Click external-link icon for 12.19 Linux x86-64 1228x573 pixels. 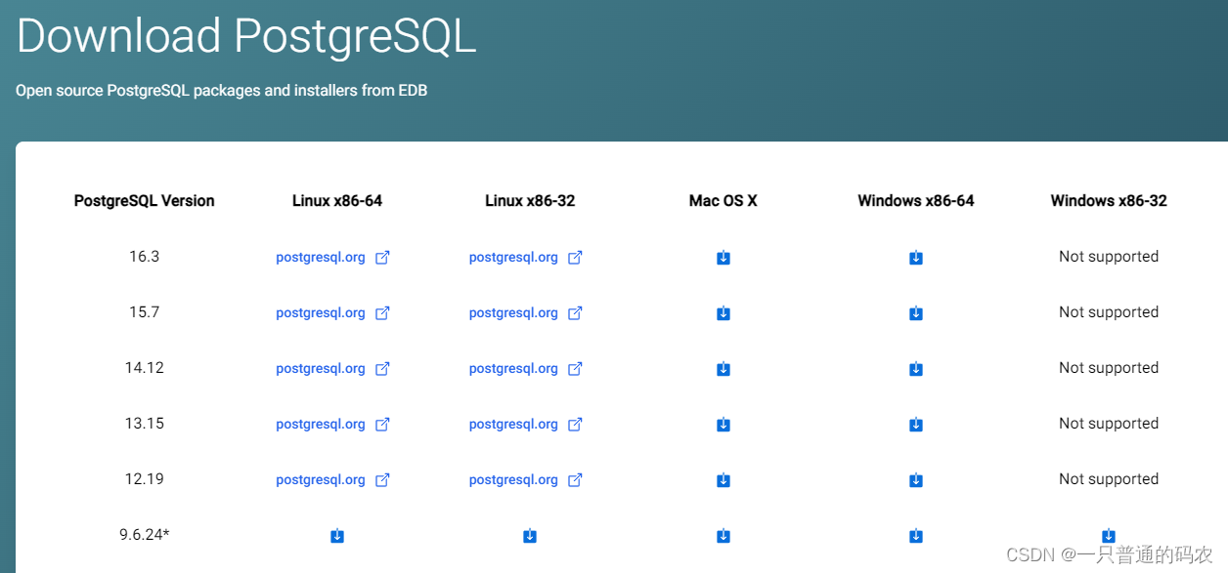tap(383, 480)
